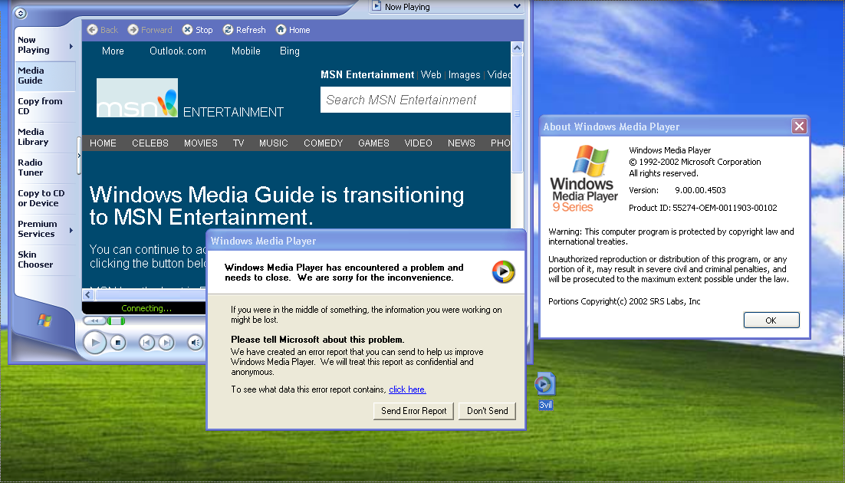Click the Windows logo in the player
Screen dimensions: 845x483
(x=44, y=320)
